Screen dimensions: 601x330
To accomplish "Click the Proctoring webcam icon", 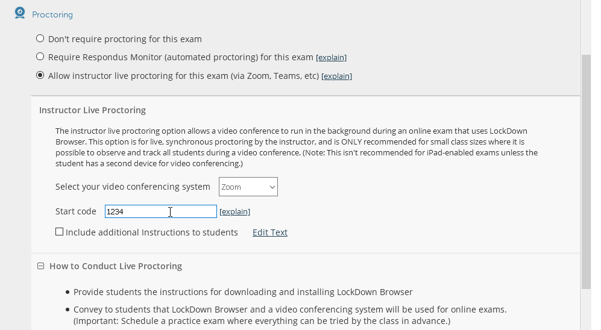I will pyautogui.click(x=20, y=13).
